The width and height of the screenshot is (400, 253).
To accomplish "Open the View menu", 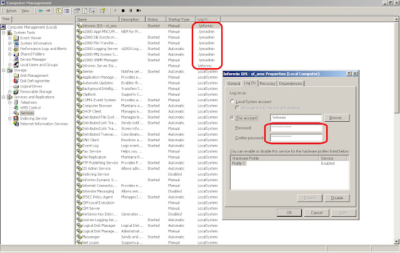I will [x=25, y=11].
